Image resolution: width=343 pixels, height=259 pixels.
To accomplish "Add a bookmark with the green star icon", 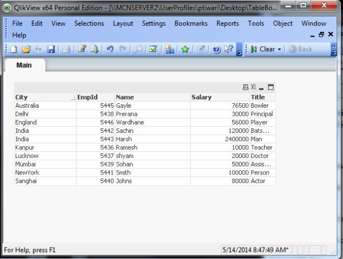I will click(185, 49).
